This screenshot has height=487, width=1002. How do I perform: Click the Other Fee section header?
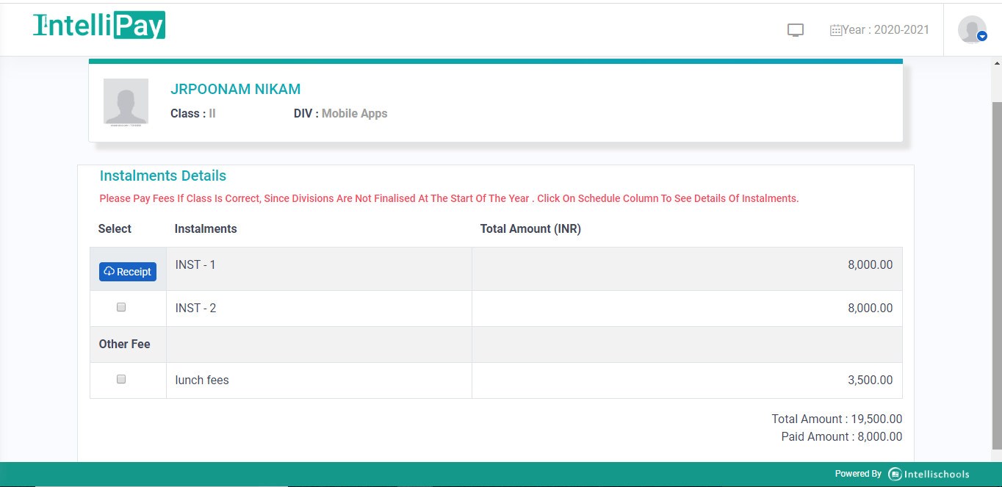pyautogui.click(x=125, y=344)
